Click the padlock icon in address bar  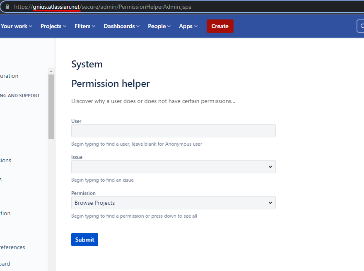pos(7,7)
